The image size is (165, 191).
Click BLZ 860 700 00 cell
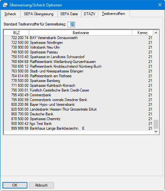pos(20,114)
